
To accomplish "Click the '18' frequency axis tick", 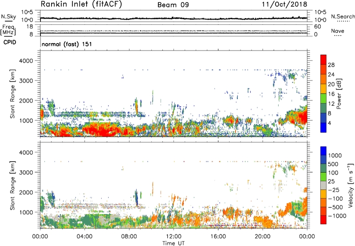I will click(x=30, y=27).
